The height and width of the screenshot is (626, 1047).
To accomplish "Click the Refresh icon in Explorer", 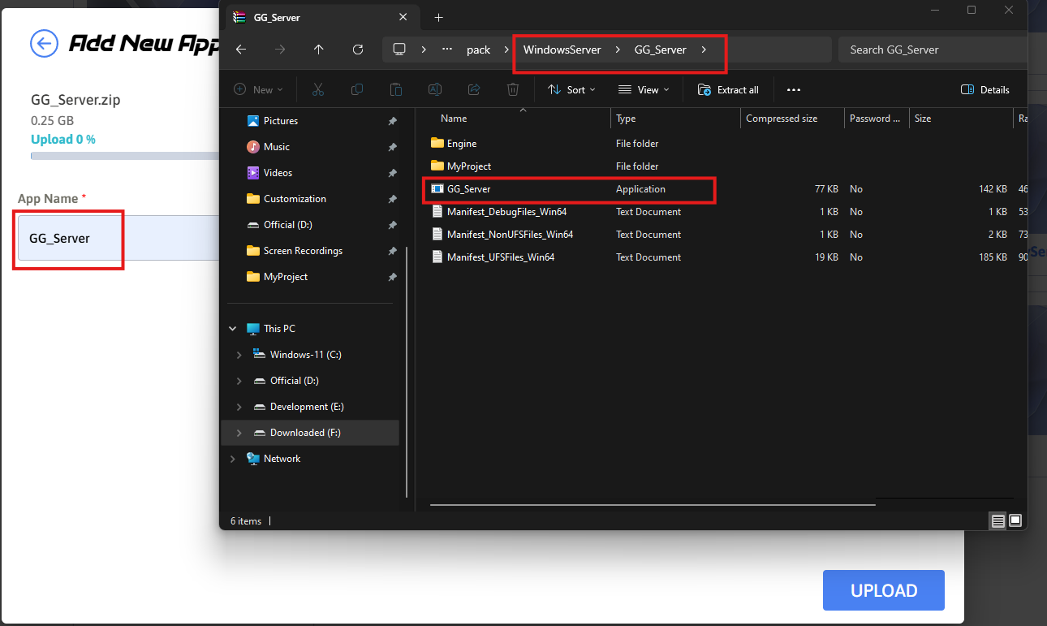I will (358, 50).
